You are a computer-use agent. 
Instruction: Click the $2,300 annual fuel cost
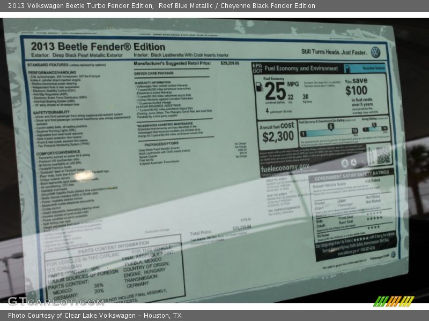pos(278,136)
